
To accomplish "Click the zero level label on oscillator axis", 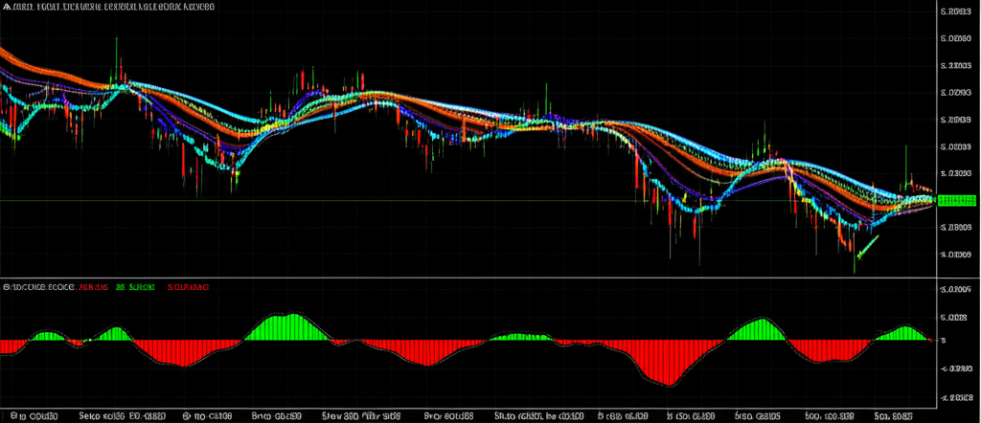I will (x=943, y=341).
